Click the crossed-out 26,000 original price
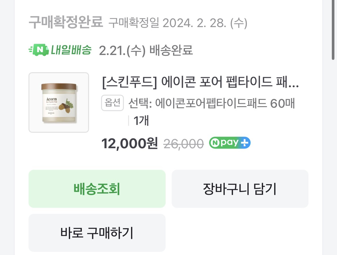337x255 pixels. coord(184,143)
